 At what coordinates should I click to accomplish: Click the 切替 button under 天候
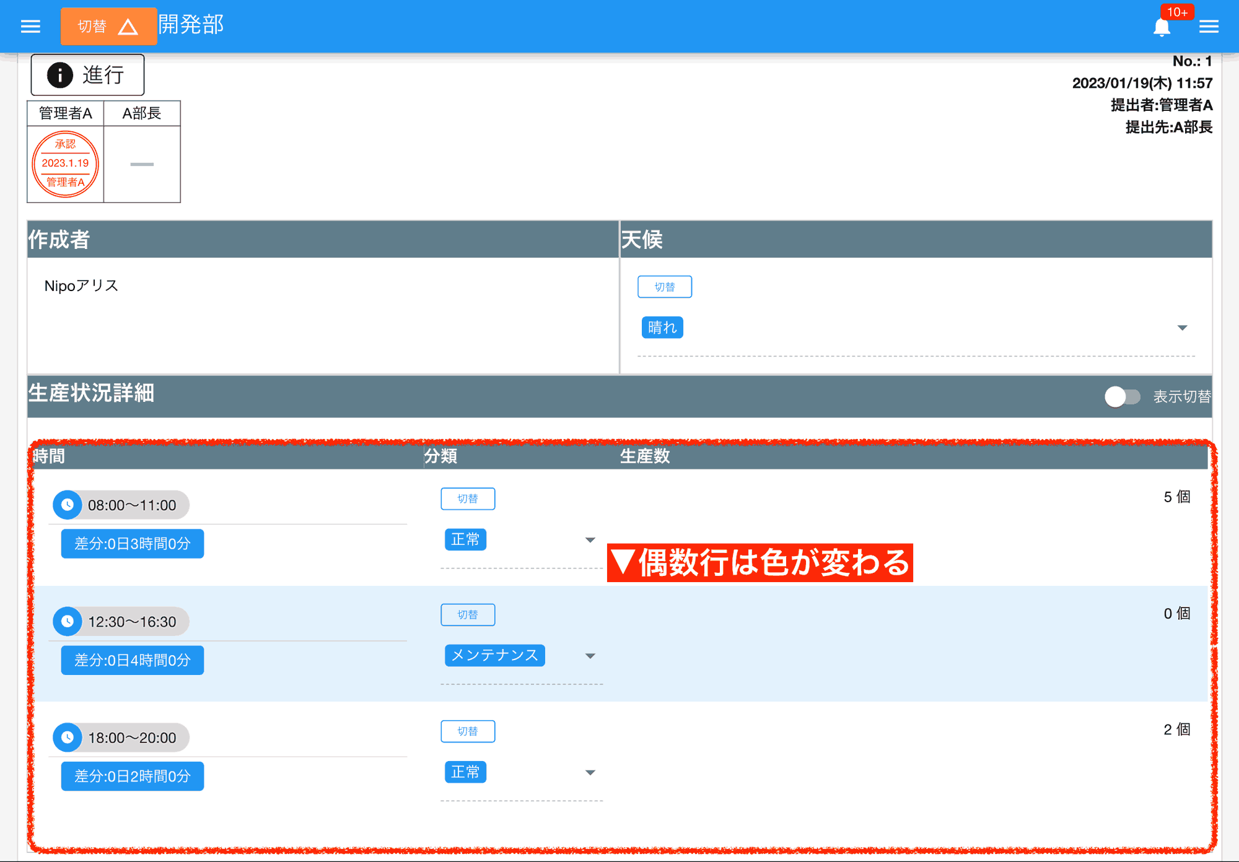665,286
